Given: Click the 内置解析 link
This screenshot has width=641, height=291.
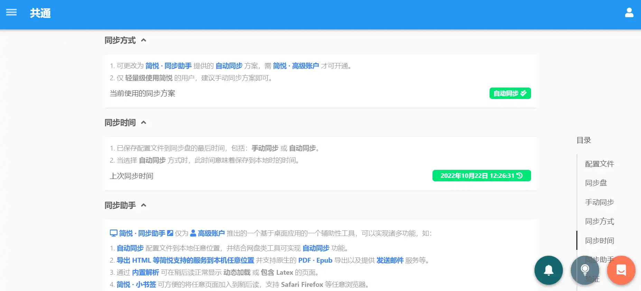Looking at the screenshot, I should (146, 272).
